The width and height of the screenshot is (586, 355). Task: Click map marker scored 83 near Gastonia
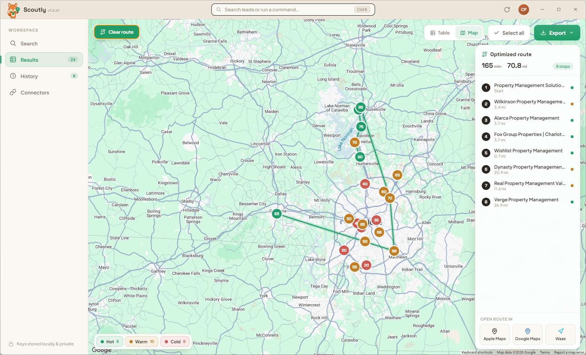[277, 214]
